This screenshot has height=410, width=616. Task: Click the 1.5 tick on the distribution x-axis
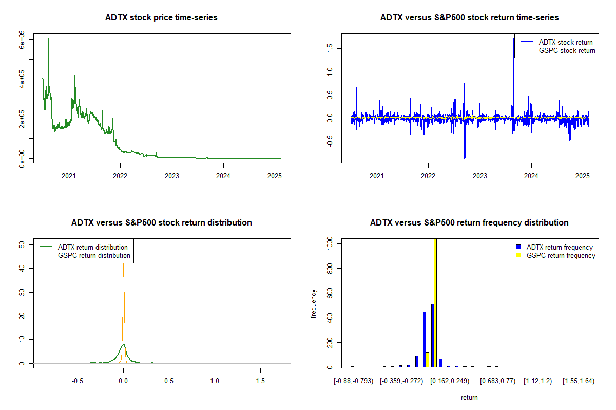coord(260,381)
